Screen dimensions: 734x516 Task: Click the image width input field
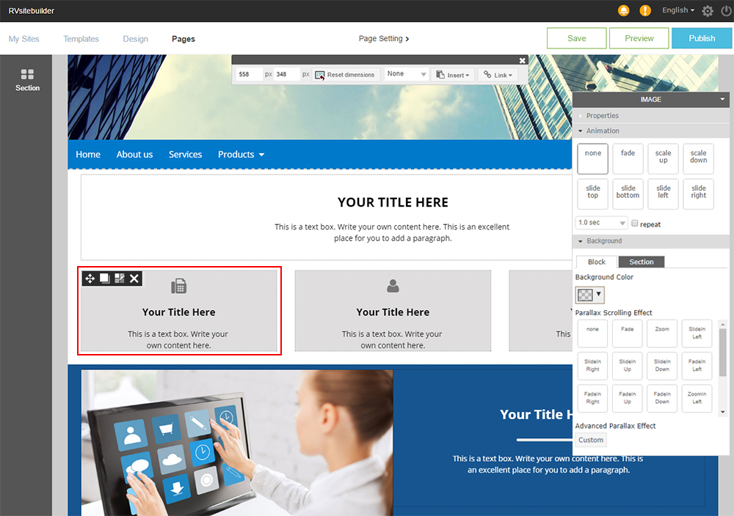click(x=249, y=75)
